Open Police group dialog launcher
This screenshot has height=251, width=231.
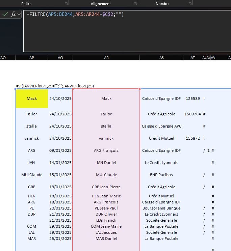point(66,4)
